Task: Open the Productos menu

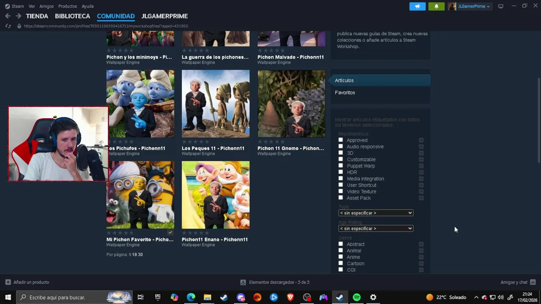Action: click(68, 6)
